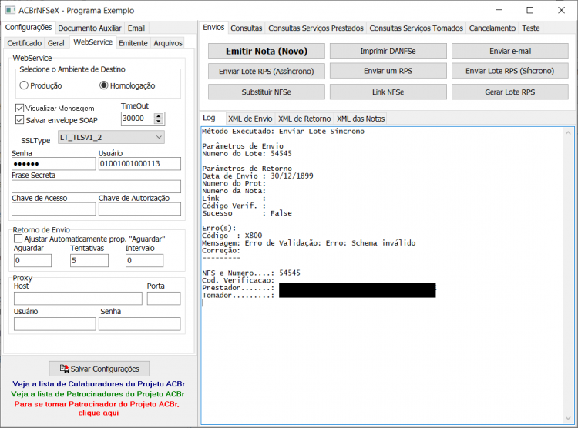Image resolution: width=578 pixels, height=428 pixels.
Task: Open the XML de Envio tab
Action: click(250, 119)
